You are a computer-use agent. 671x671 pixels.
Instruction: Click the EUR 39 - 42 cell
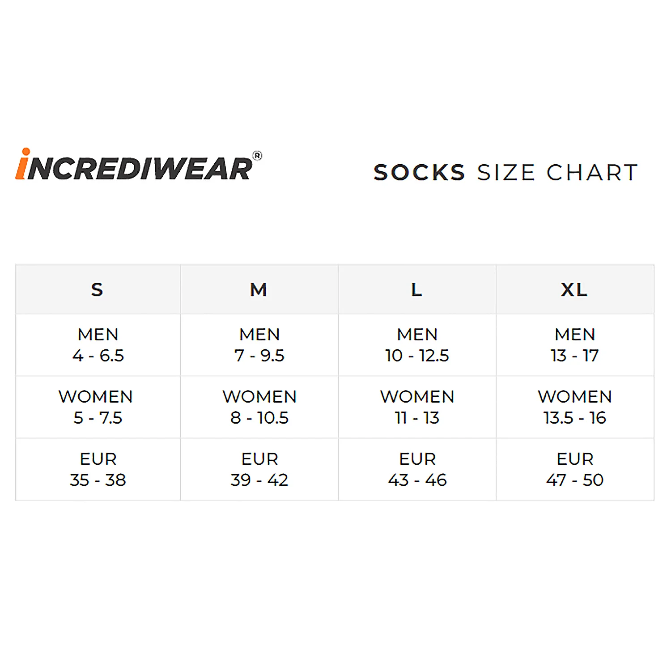(259, 469)
